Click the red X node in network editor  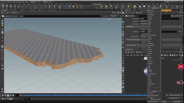pyautogui.click(x=181, y=67)
